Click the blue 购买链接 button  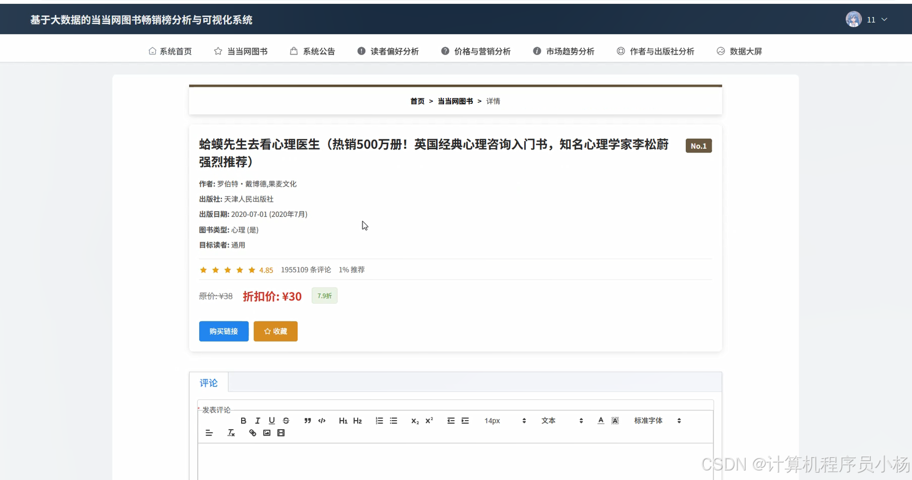224,331
